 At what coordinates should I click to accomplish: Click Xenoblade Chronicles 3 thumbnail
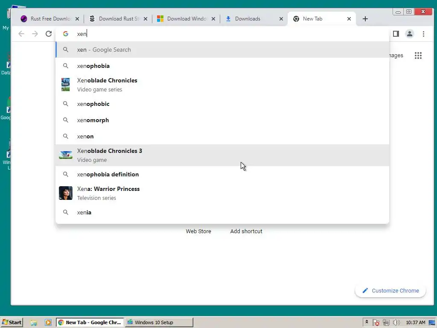pyautogui.click(x=65, y=155)
